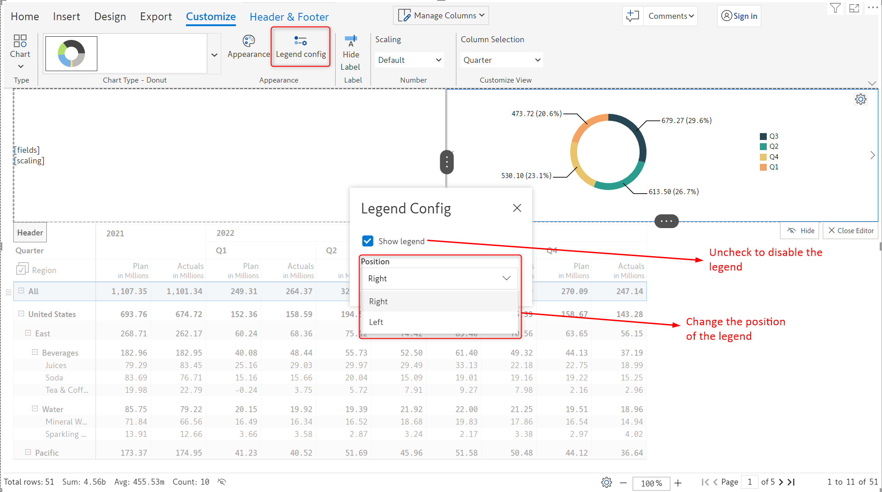The width and height of the screenshot is (882, 492).
Task: Switch to the Design tab
Action: (x=110, y=17)
